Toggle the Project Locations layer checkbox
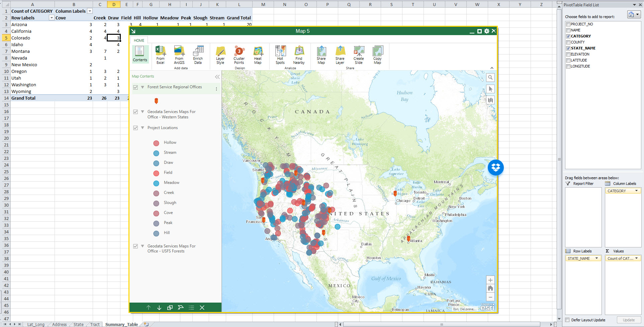 coord(135,128)
